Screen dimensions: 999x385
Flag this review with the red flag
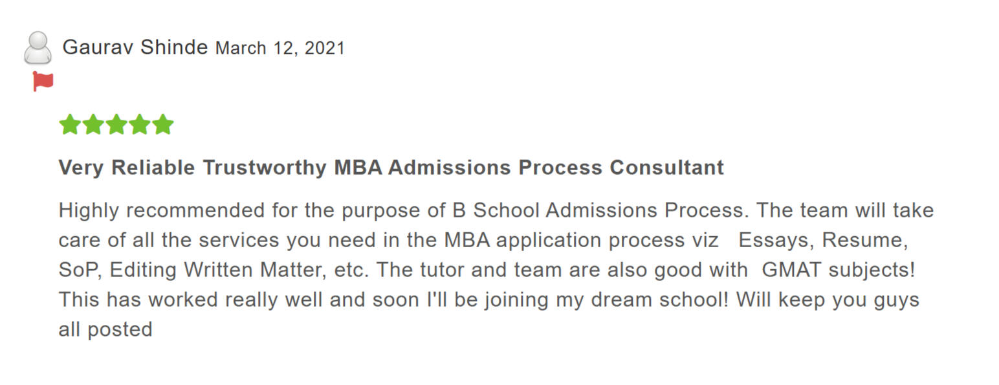43,82
